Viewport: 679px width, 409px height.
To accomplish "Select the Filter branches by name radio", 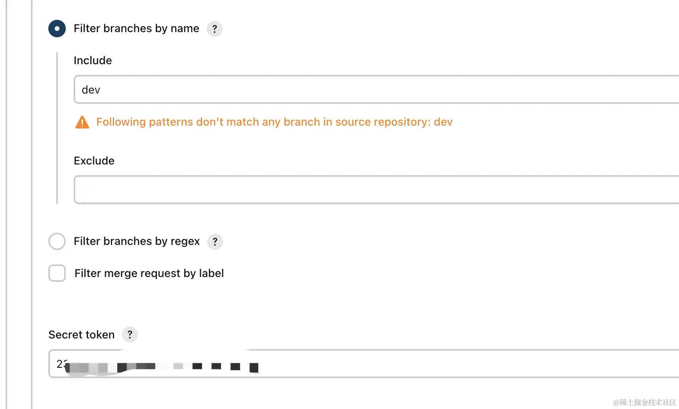I will [57, 29].
